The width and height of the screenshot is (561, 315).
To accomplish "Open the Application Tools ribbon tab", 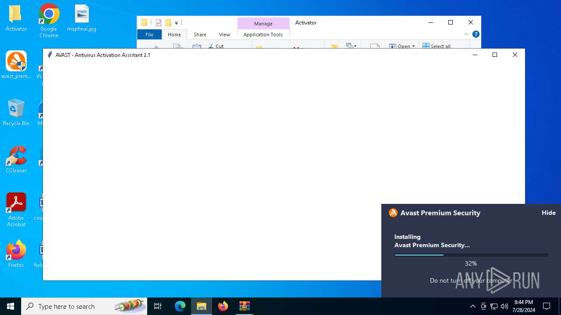I will tap(263, 35).
